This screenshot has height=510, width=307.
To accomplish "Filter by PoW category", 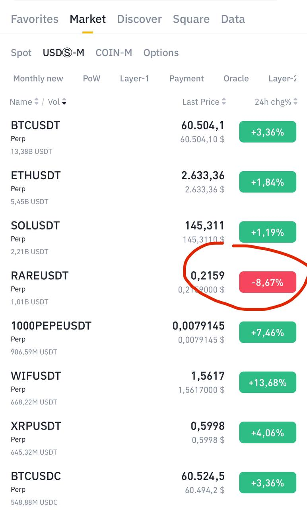I will click(91, 78).
